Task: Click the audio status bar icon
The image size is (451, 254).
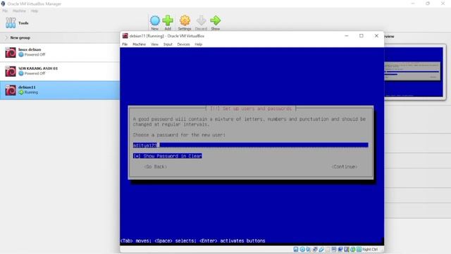Action: 309,249
